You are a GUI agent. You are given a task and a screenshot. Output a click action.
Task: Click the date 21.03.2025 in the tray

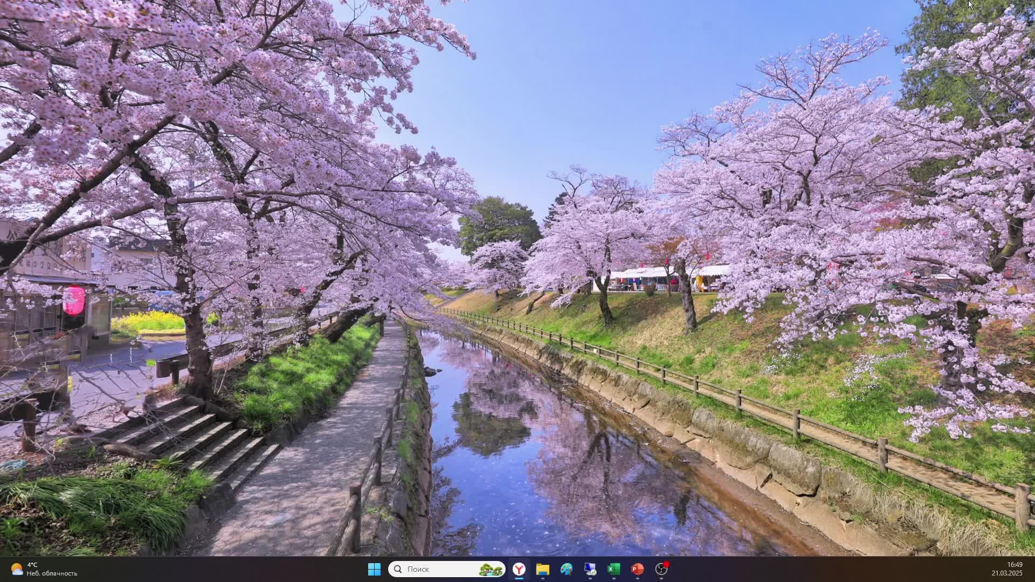point(1006,573)
